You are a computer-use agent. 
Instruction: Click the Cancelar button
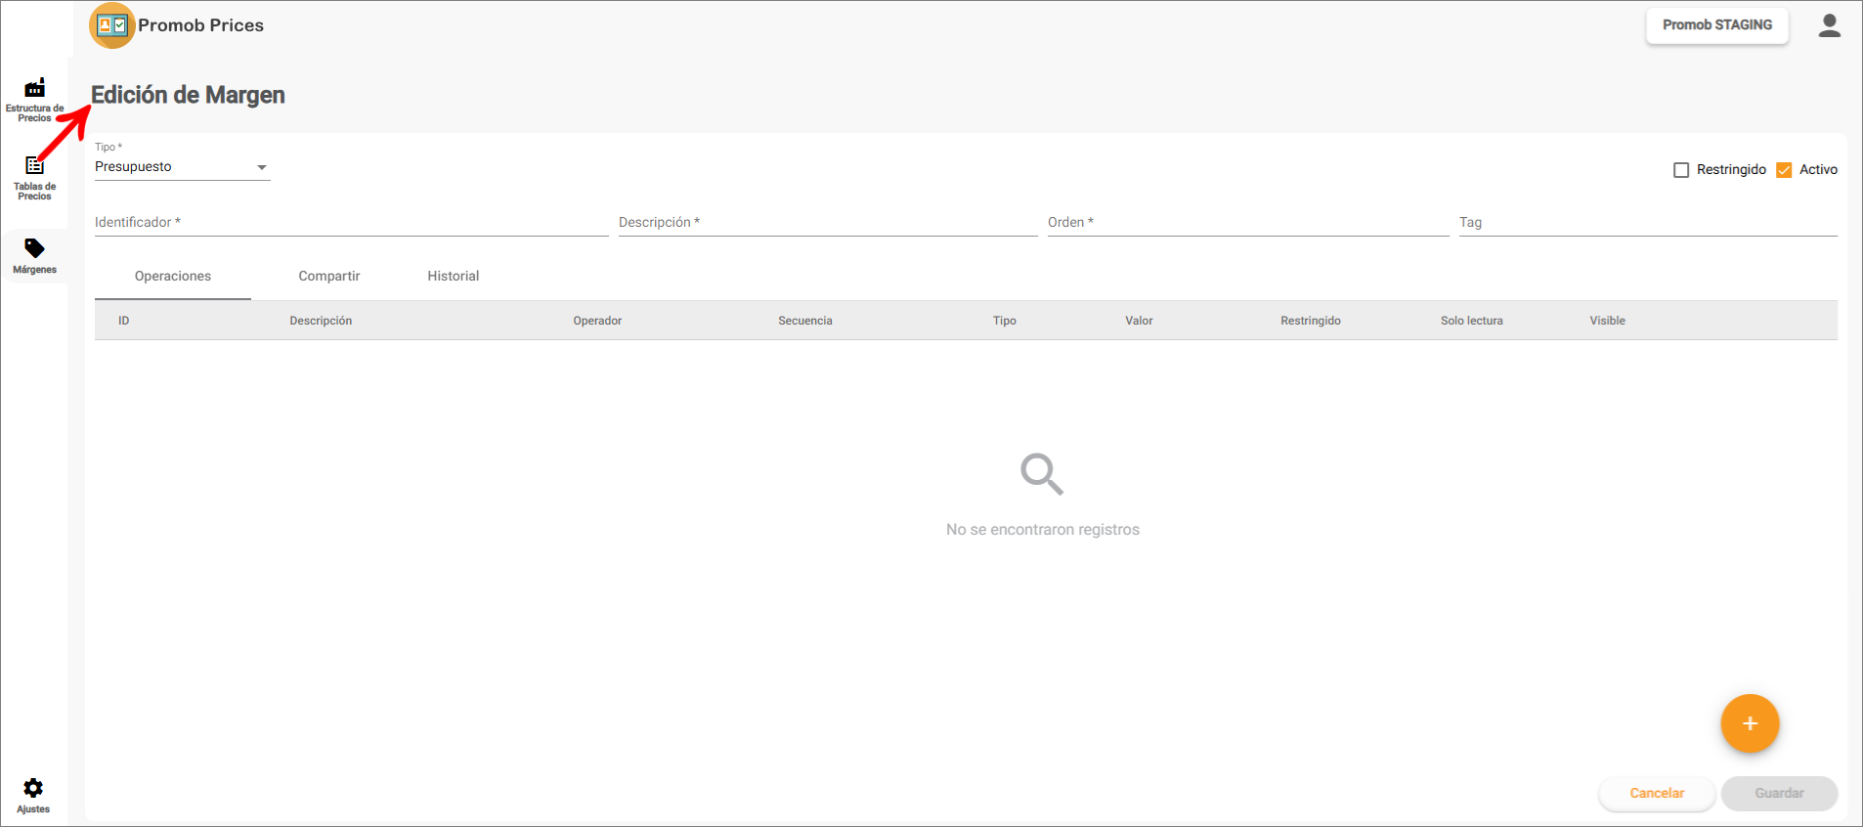(x=1657, y=794)
